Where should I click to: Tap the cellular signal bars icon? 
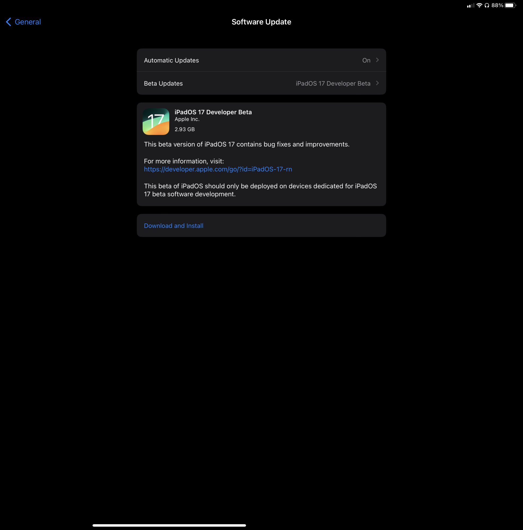click(x=470, y=6)
